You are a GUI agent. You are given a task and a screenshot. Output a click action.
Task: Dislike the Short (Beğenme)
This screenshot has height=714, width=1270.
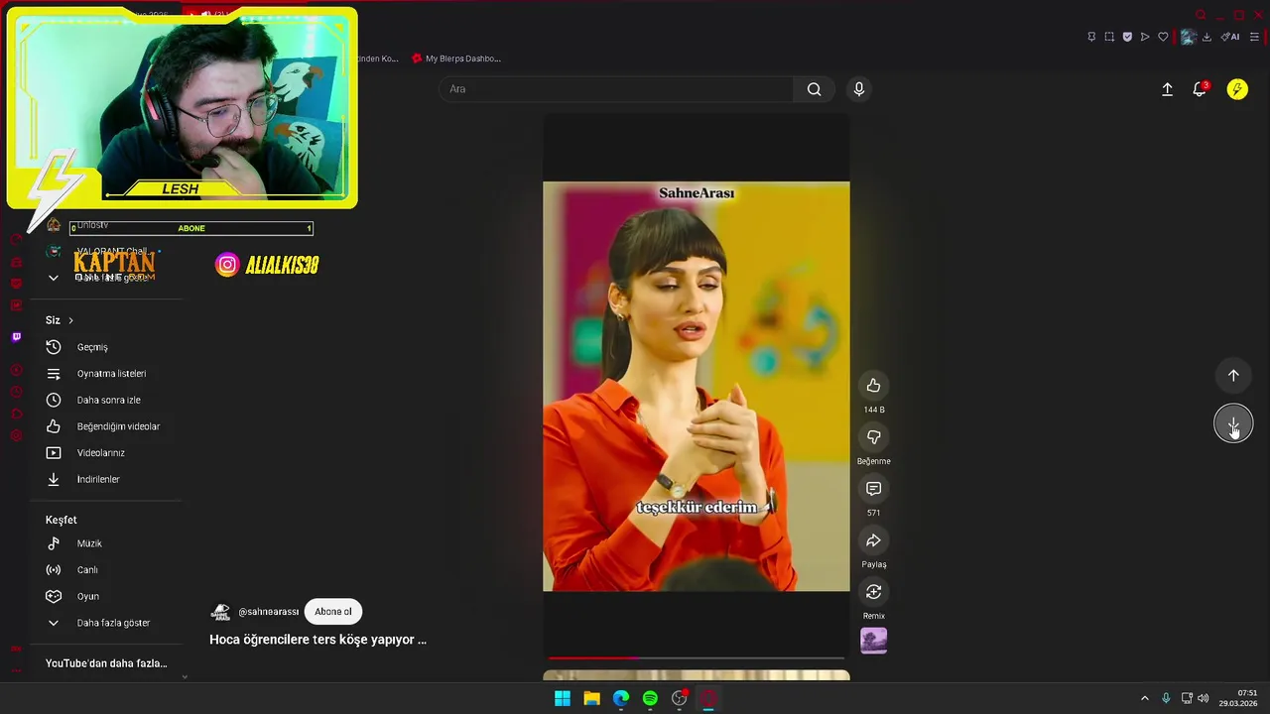coord(873,437)
